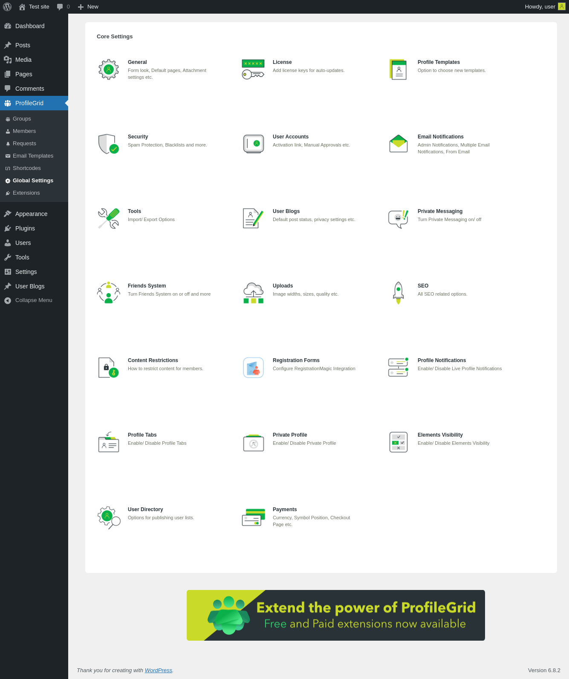Open Private Messaging chat bubble icon
This screenshot has height=679, width=569.
point(399,219)
